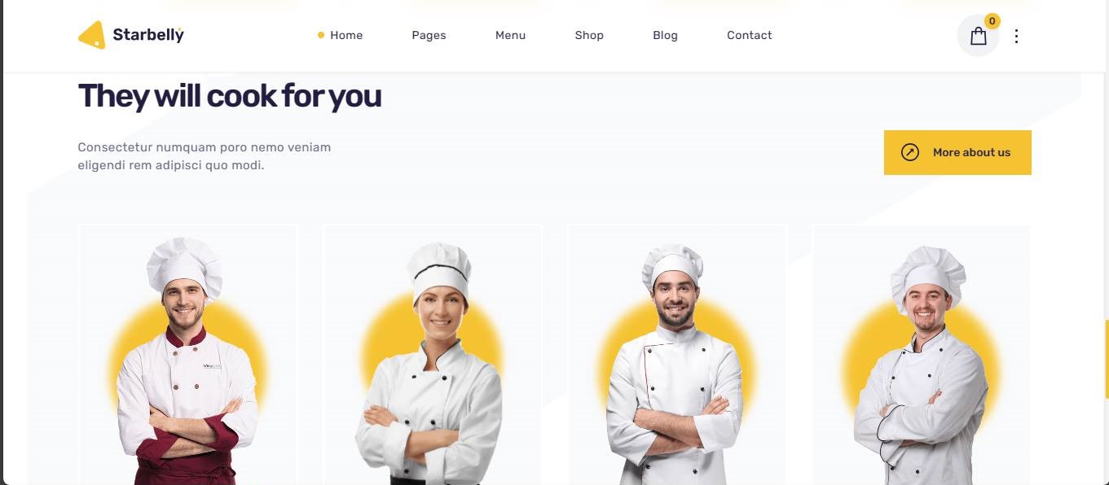Screen dimensions: 1109x485
Task: Click the arrow circle icon in More about us
Action: click(x=910, y=152)
